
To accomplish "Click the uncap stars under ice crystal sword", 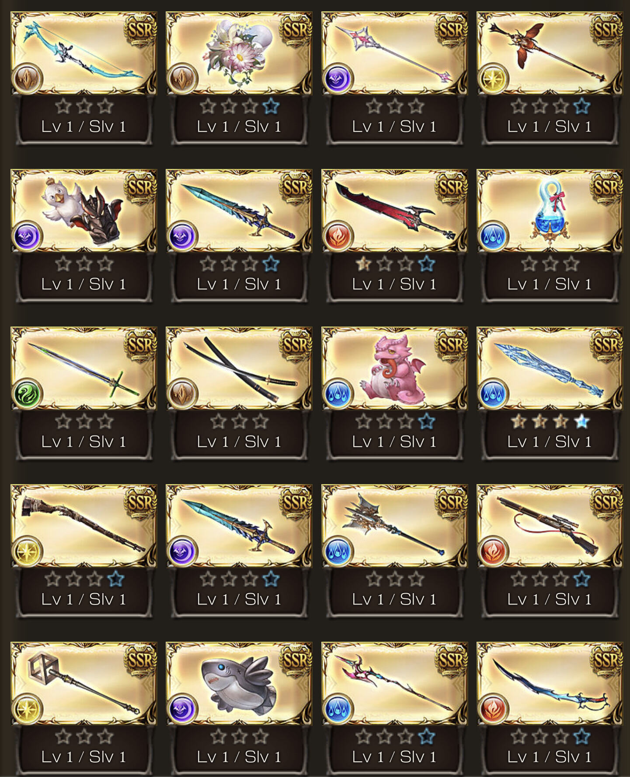I will (x=550, y=422).
